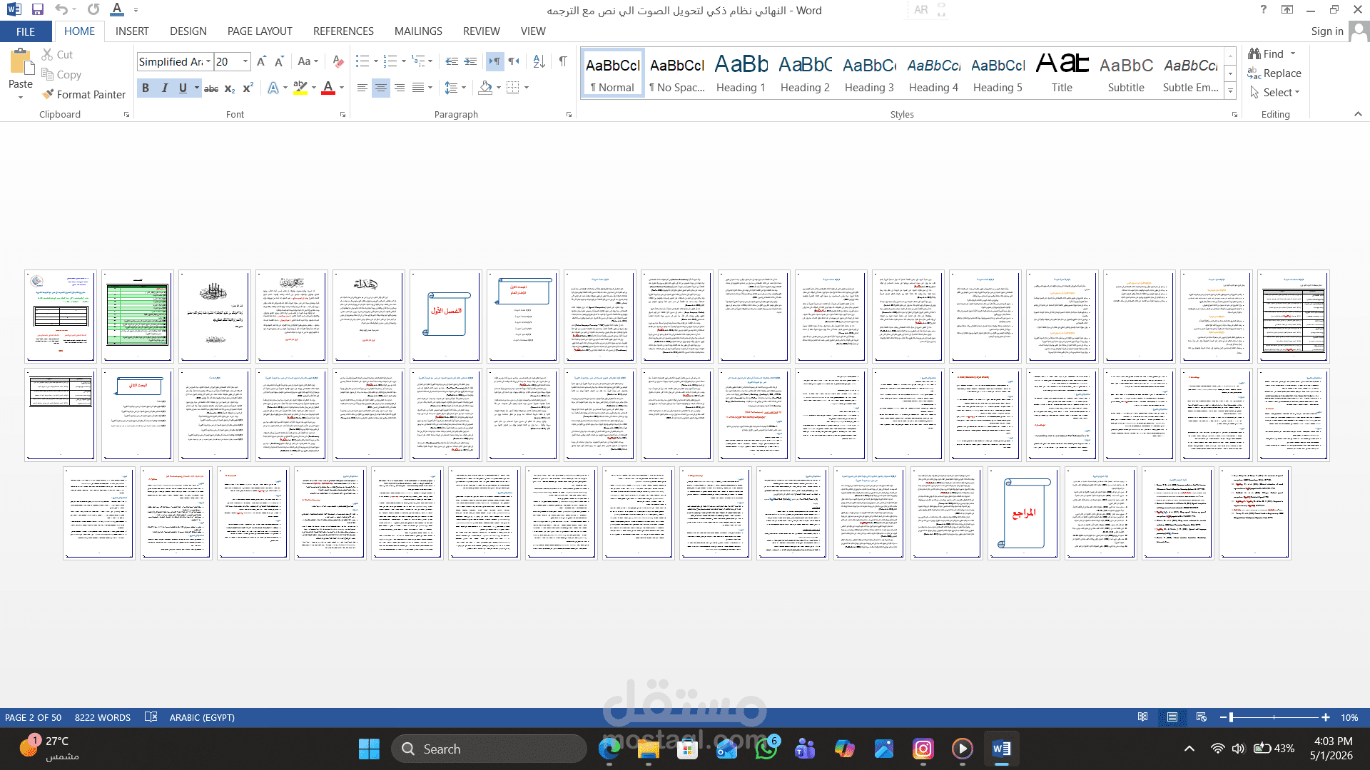Viewport: 1370px width, 770px height.
Task: Switch to the PAGE LAYOUT tab
Action: pyautogui.click(x=260, y=31)
